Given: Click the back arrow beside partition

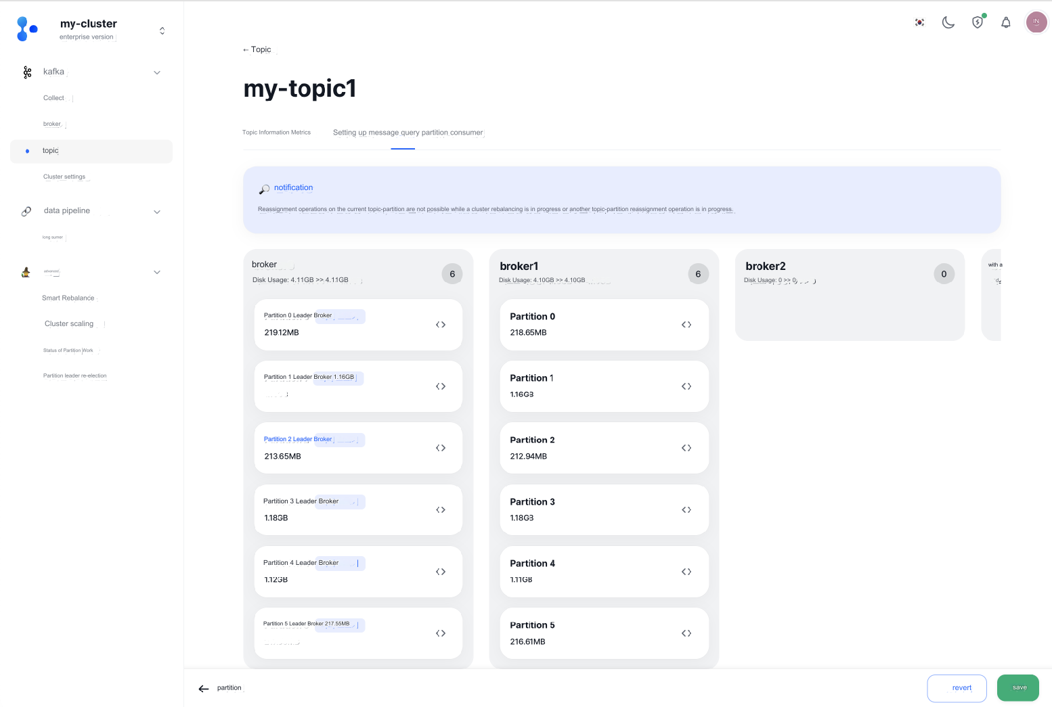Looking at the screenshot, I should 204,689.
